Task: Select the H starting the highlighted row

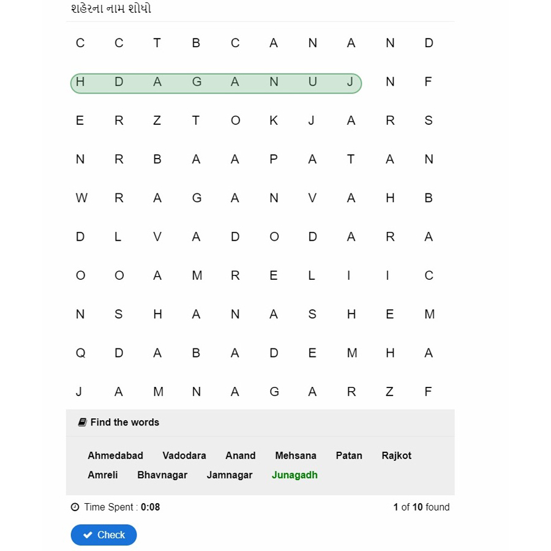Action: coord(80,82)
